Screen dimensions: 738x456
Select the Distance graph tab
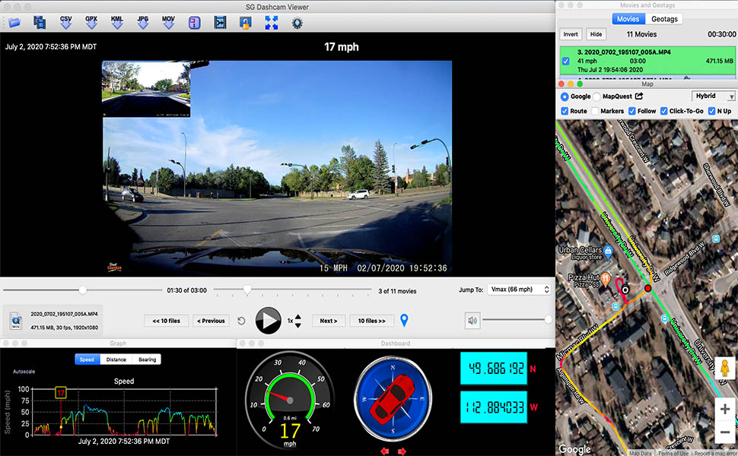[x=116, y=359]
